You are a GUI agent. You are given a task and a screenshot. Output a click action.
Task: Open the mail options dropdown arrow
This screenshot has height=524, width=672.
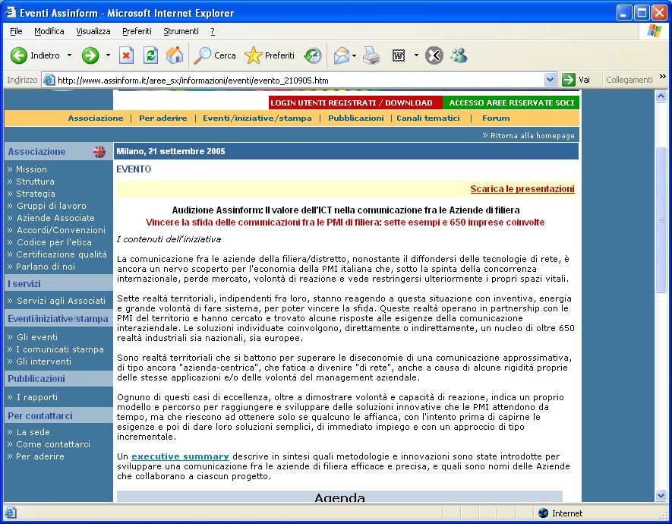(x=354, y=55)
